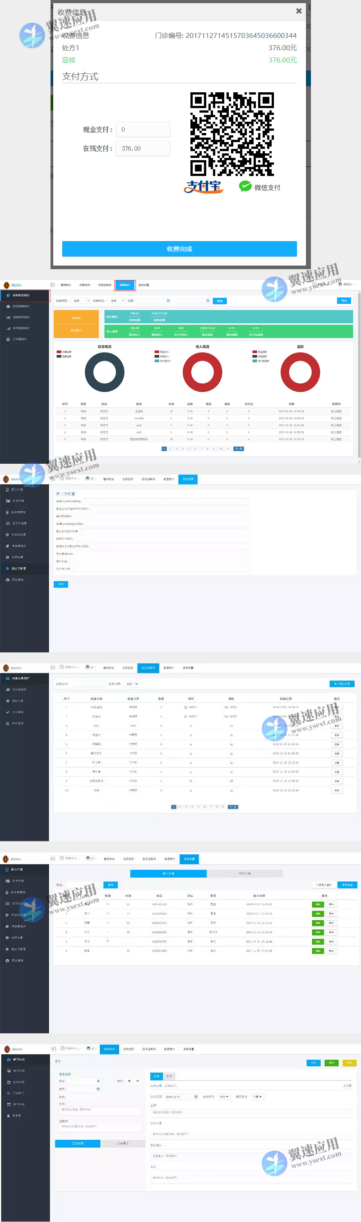Select active 系统设置 tab on third-party config screen

point(188,479)
